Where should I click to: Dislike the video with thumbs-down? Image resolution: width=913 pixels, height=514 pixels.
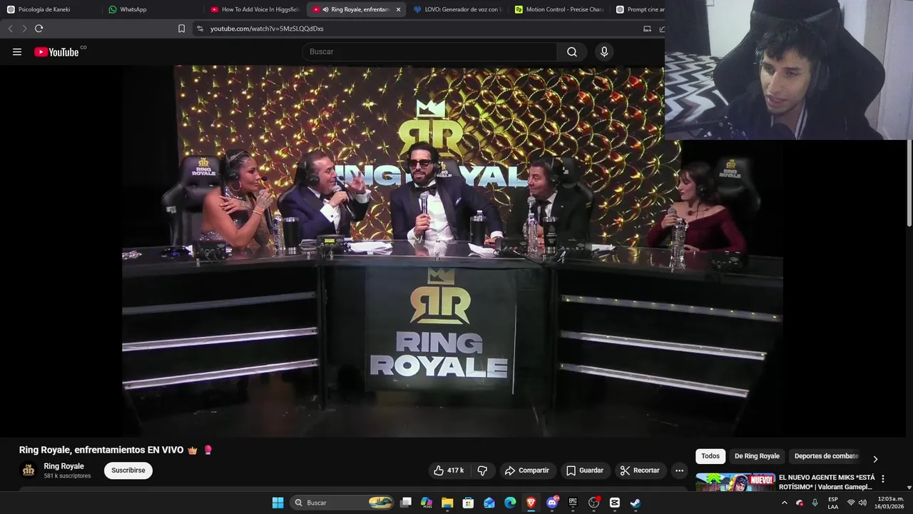[482, 470]
